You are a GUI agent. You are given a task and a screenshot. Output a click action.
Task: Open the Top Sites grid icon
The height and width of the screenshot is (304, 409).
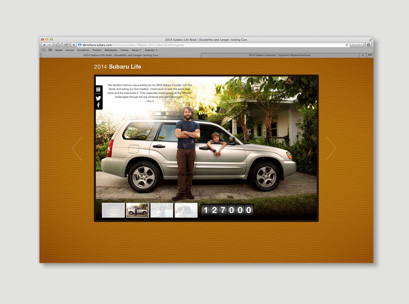[50, 50]
